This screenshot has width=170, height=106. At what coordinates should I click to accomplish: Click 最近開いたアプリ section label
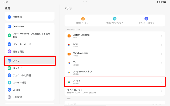pyautogui.click(x=73, y=29)
